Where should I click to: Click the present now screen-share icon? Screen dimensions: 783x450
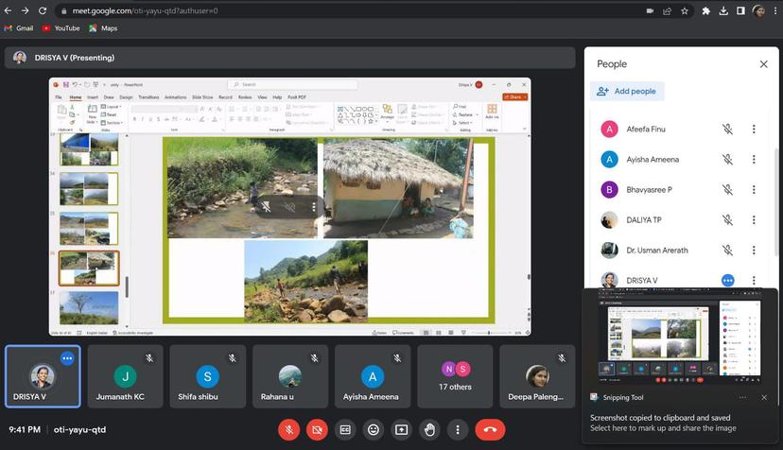tap(402, 429)
